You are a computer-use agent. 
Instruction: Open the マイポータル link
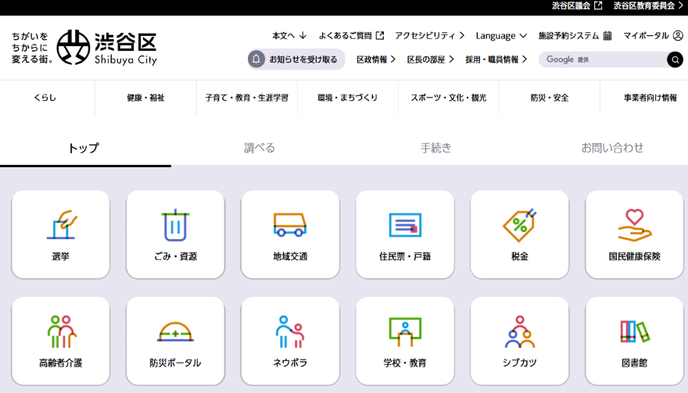(646, 35)
